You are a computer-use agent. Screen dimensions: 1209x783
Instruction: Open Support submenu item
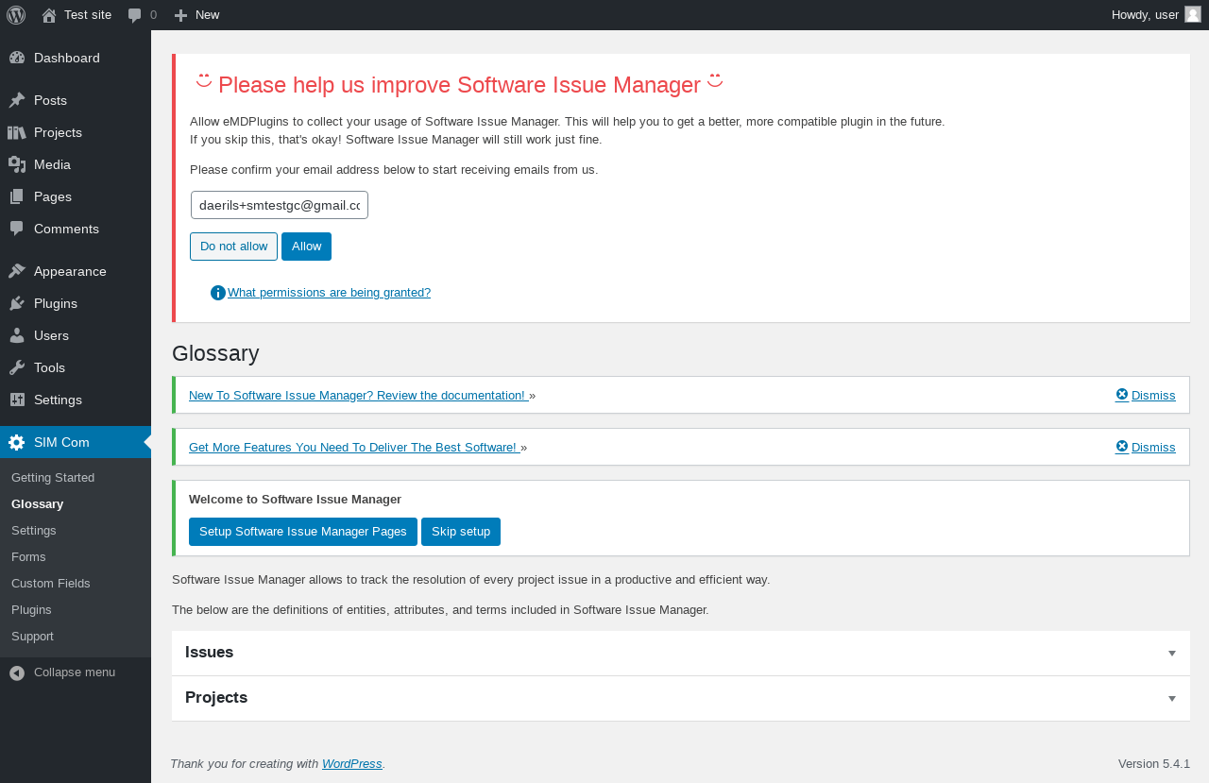coord(32,637)
